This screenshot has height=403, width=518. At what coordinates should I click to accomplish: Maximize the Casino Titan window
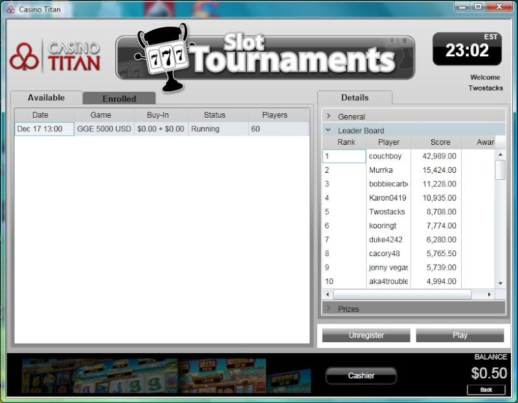tap(478, 7)
